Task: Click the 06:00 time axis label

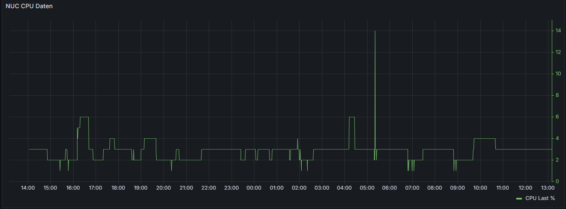Action: pos(390,188)
